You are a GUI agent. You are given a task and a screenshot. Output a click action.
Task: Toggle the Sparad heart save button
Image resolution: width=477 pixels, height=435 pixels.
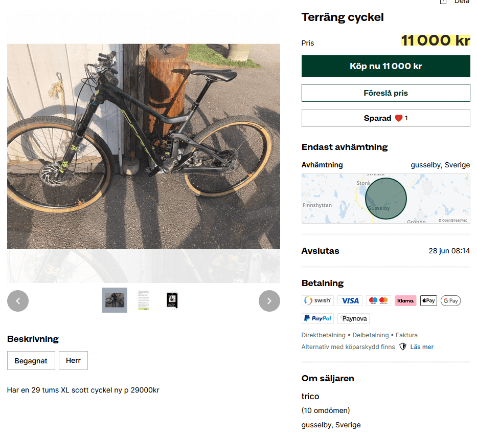385,118
